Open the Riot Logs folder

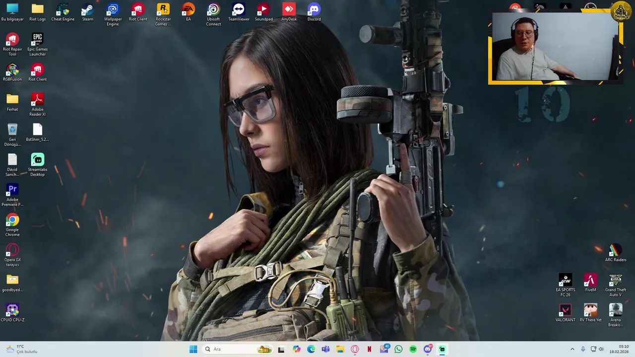pos(37,12)
